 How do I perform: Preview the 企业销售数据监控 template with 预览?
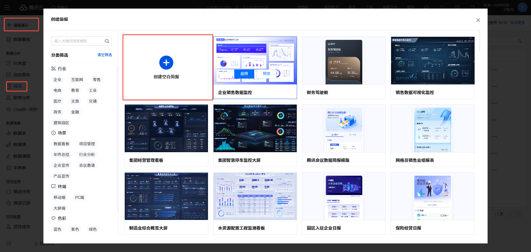tap(266, 74)
